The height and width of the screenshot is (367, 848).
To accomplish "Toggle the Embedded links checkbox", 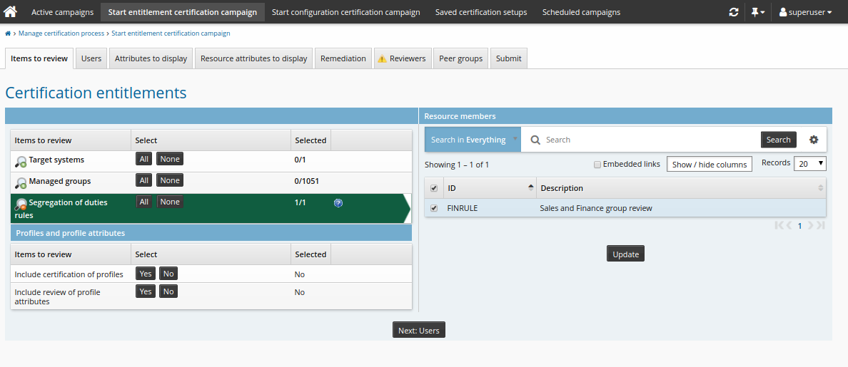I will click(597, 165).
